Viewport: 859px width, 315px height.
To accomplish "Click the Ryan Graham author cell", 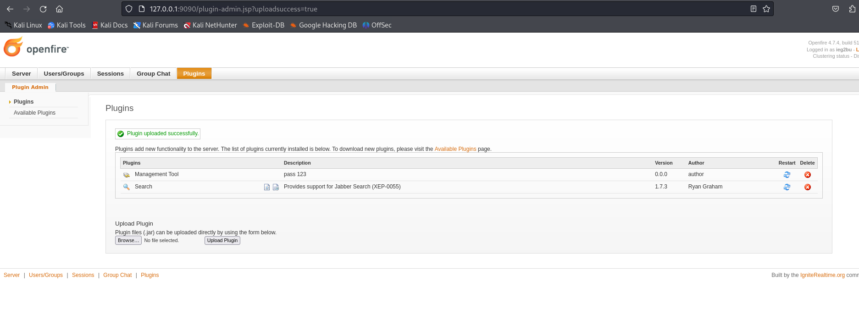I will [x=705, y=187].
